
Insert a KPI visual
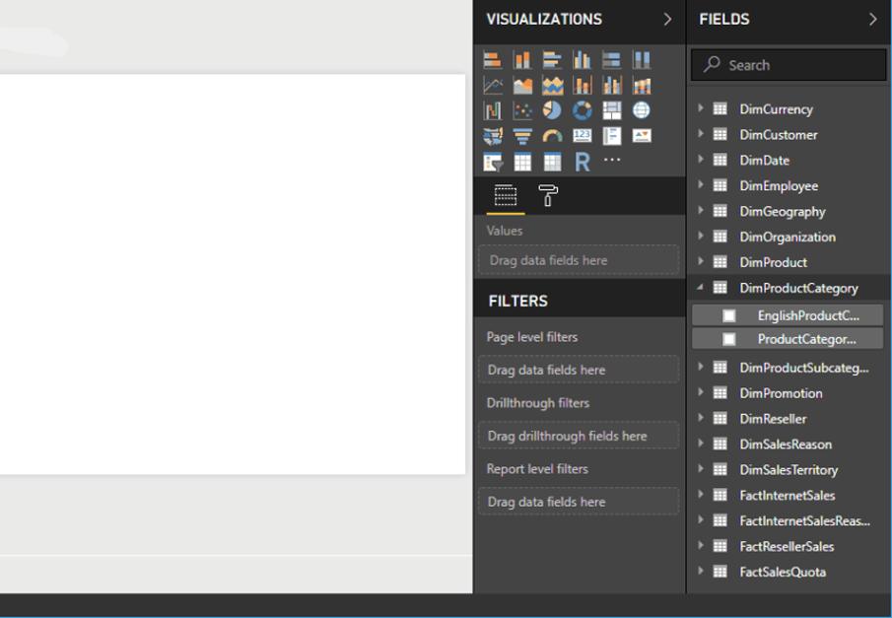coord(641,136)
